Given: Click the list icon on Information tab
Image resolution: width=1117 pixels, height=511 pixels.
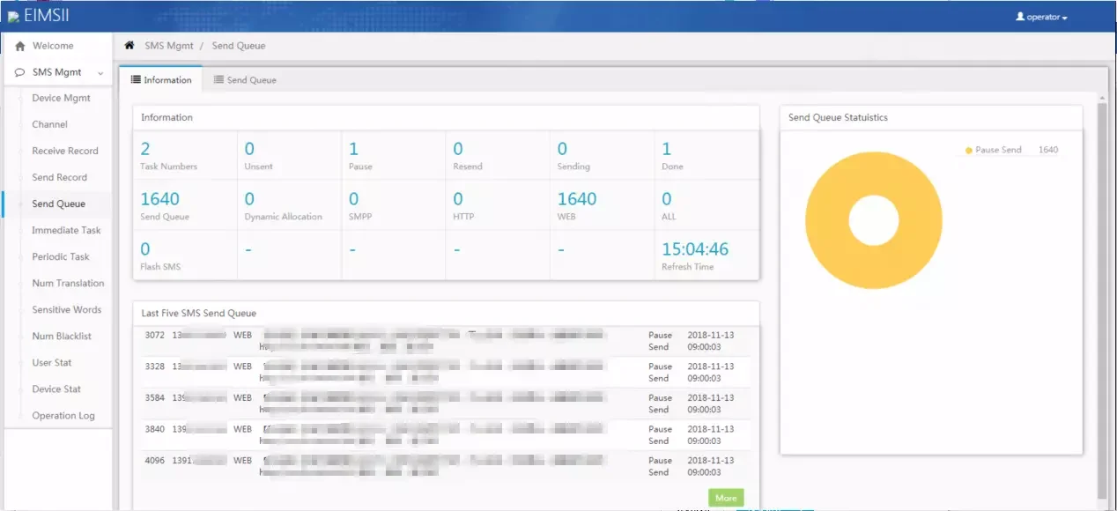Looking at the screenshot, I should (136, 80).
